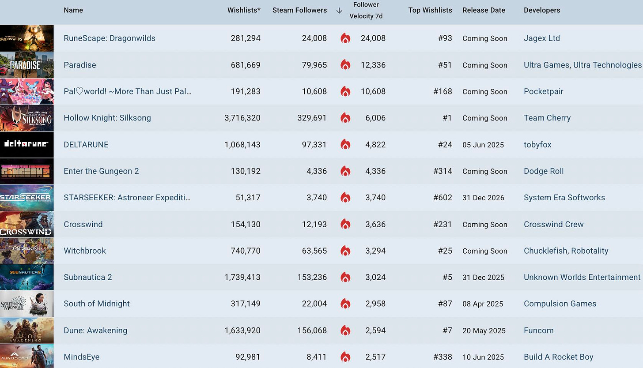Click the flame icon in Dune: Awakening row
The image size is (643, 368).
(345, 330)
